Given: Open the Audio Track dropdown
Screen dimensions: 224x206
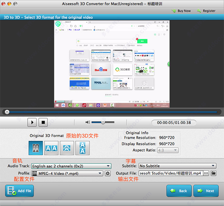Looking at the screenshot, I should pyautogui.click(x=71, y=166).
